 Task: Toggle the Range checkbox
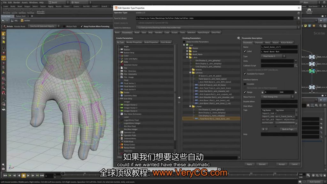[245, 92]
